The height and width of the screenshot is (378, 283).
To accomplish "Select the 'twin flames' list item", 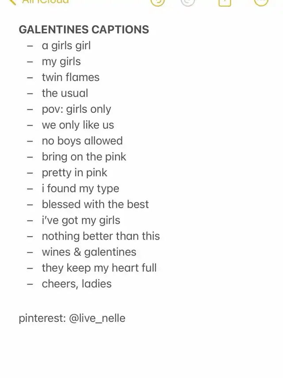I will pos(71,77).
